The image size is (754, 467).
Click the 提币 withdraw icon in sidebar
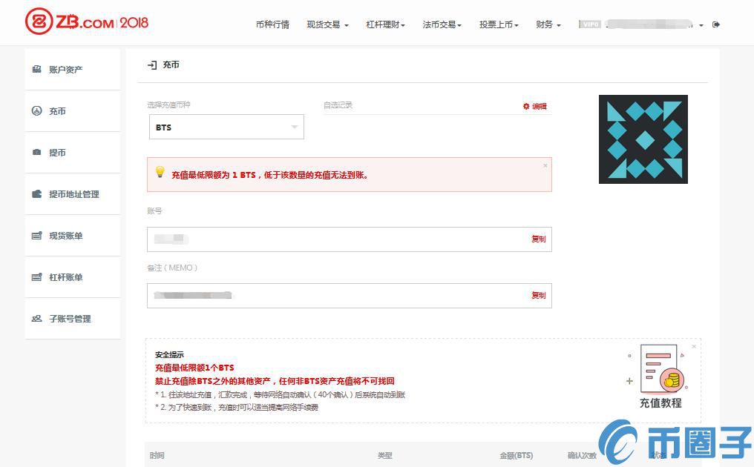tap(36, 153)
